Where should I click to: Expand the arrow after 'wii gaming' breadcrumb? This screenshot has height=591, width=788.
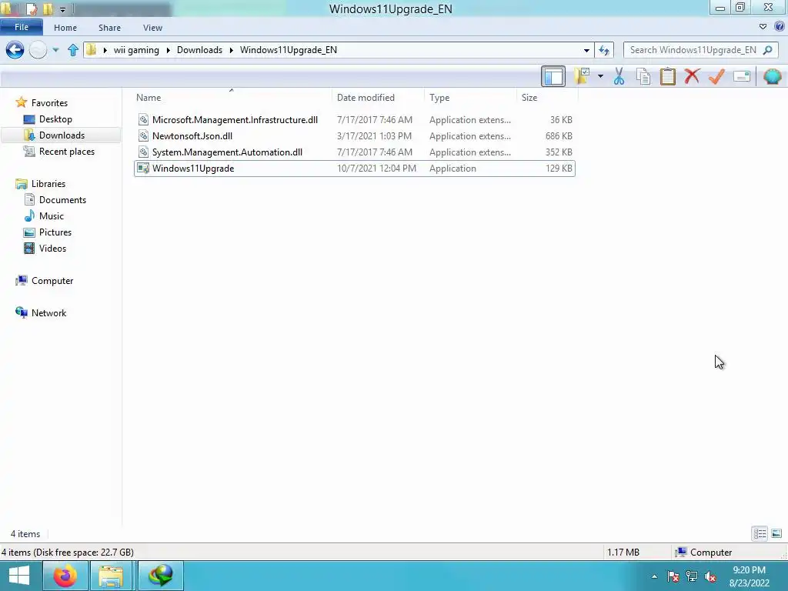pos(168,50)
